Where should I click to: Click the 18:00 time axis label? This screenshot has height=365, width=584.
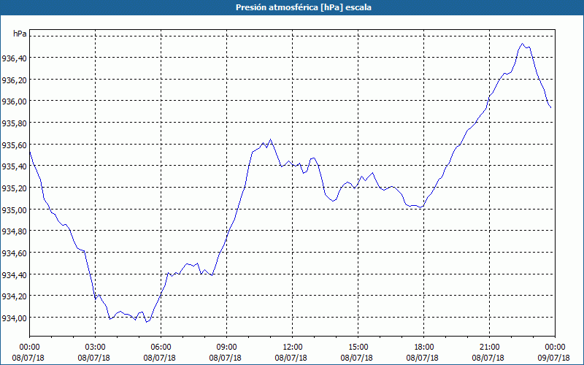pos(424,347)
